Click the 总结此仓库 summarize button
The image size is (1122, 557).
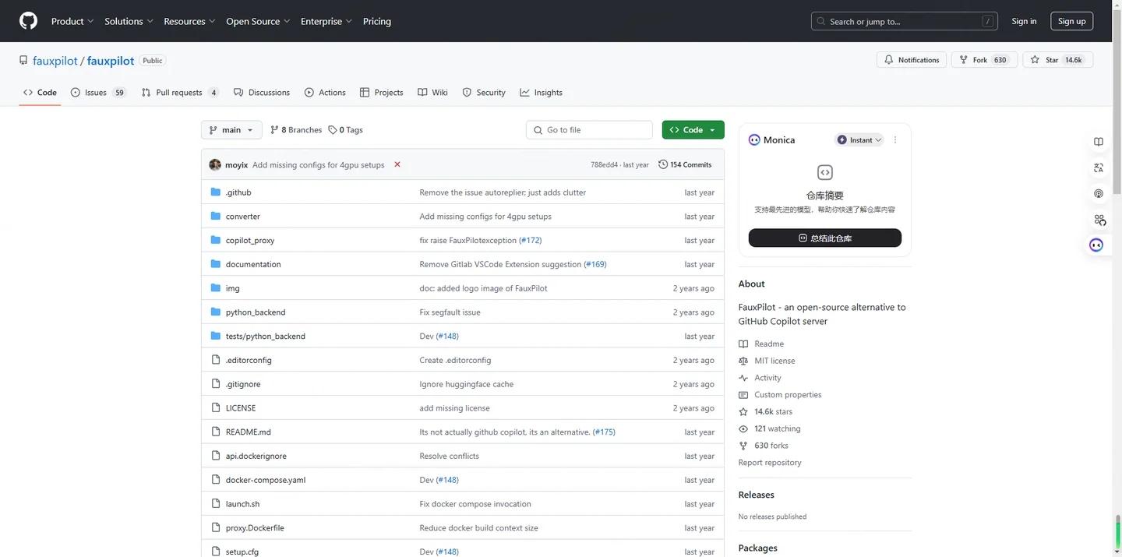pos(824,238)
